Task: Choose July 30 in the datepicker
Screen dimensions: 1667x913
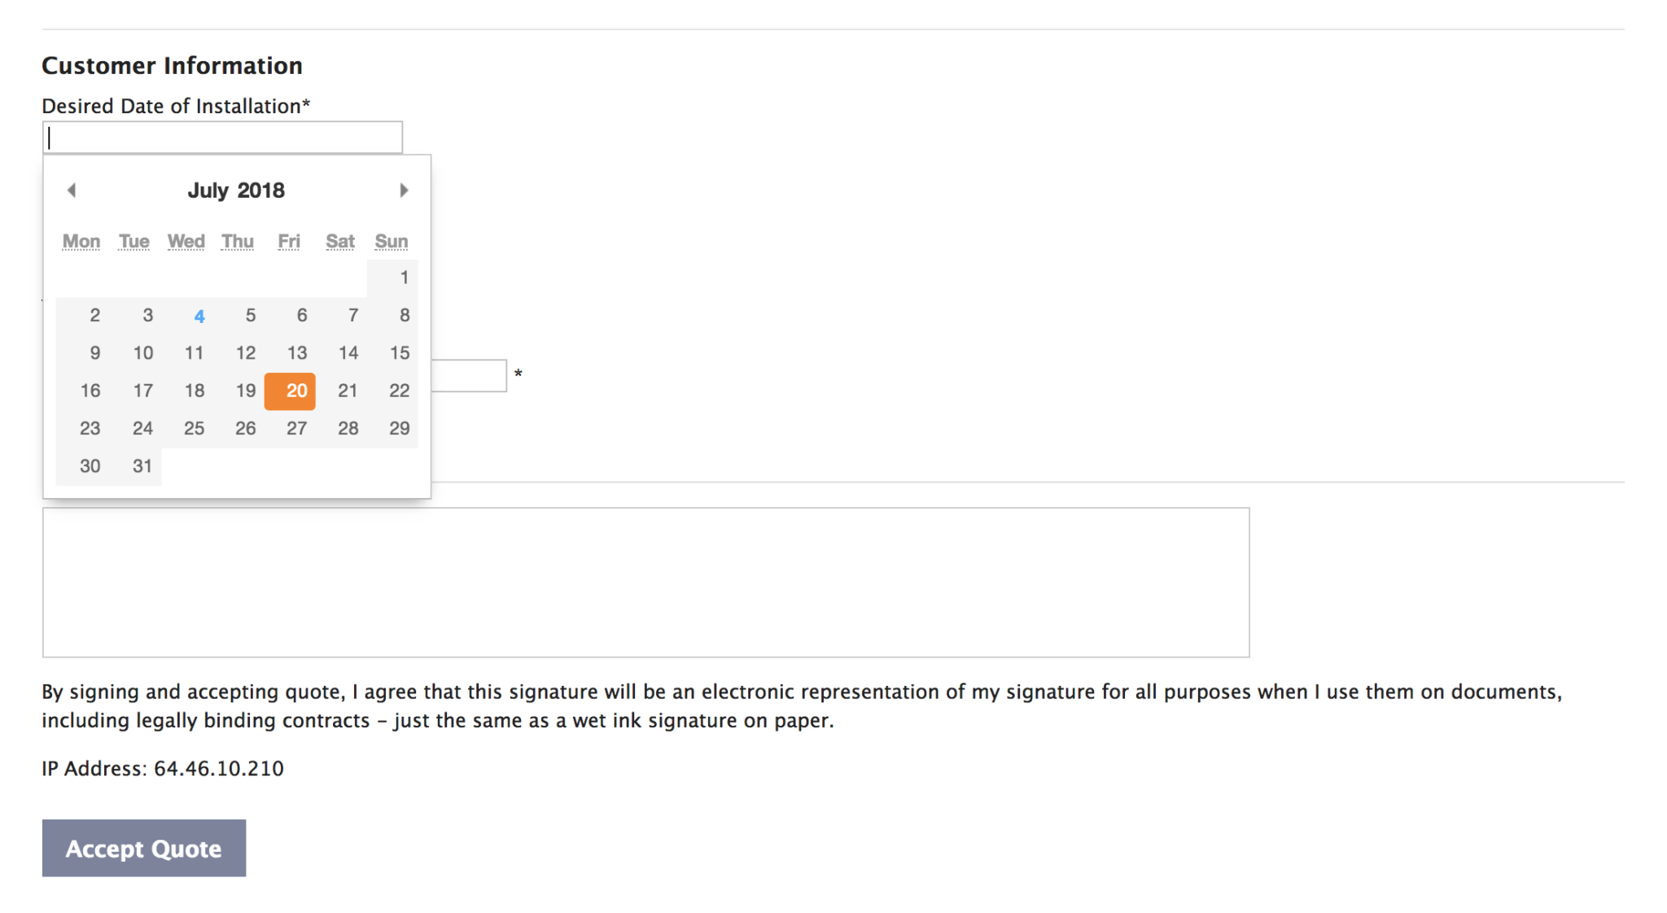Action: [x=83, y=466]
